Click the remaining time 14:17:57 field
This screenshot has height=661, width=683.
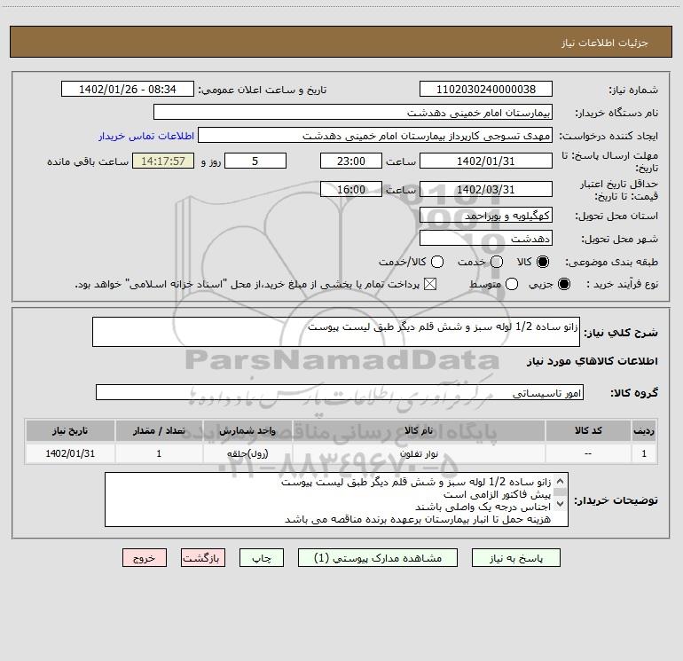(163, 161)
